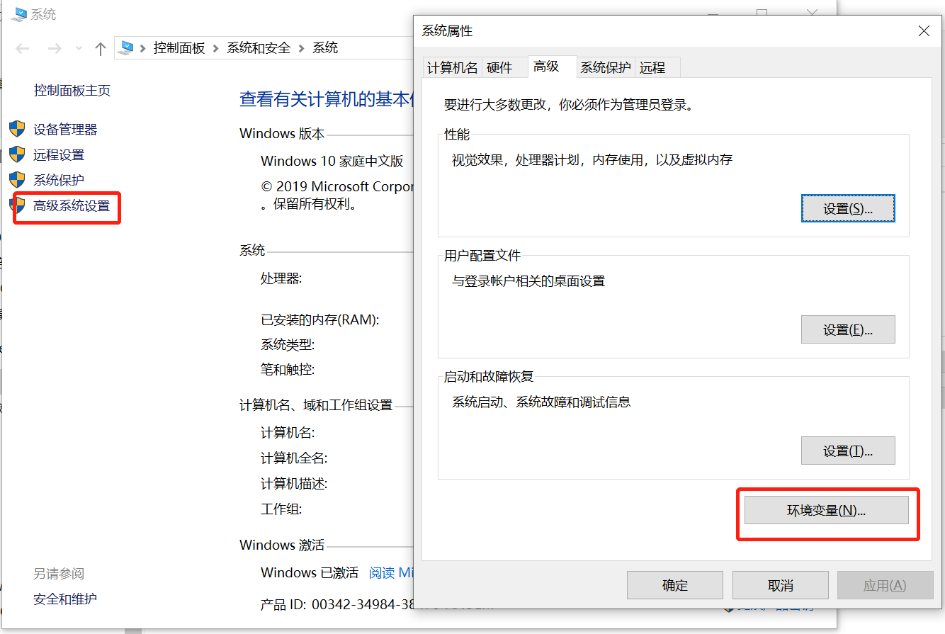Screen dimensions: 945x634
Task: Open 环境变量 settings
Action: coord(826,509)
